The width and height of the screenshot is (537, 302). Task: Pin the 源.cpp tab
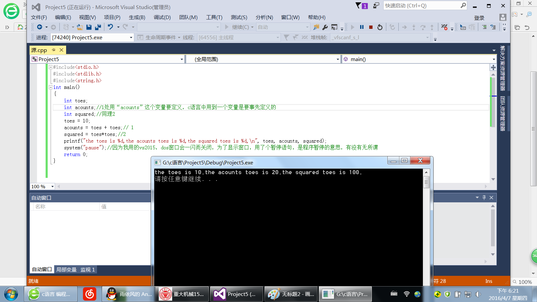click(54, 50)
